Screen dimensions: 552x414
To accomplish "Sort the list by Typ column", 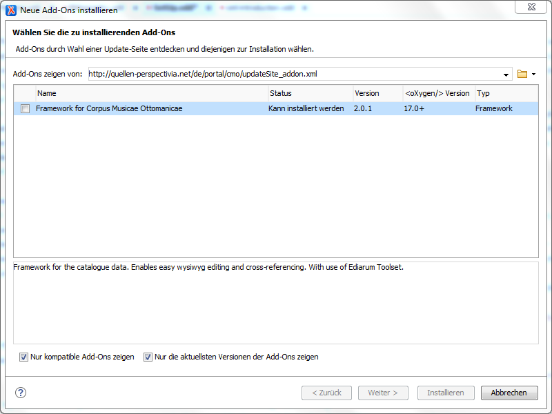I will 506,93.
